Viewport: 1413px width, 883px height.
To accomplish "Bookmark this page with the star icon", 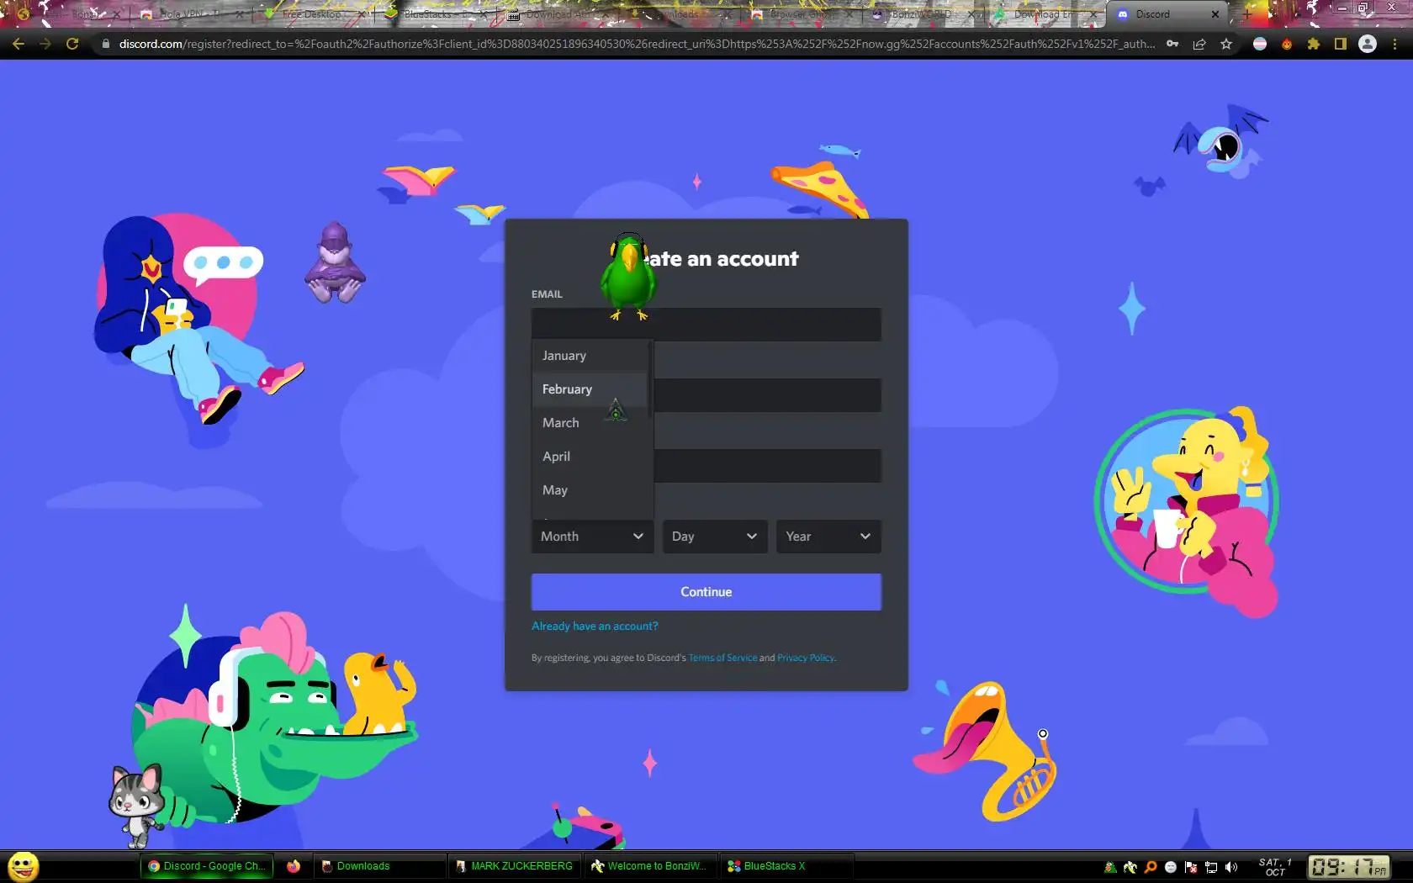I will pyautogui.click(x=1226, y=44).
